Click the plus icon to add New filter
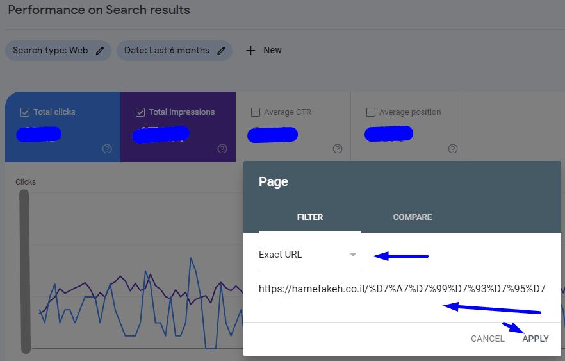Image resolution: width=565 pixels, height=361 pixels. click(251, 50)
